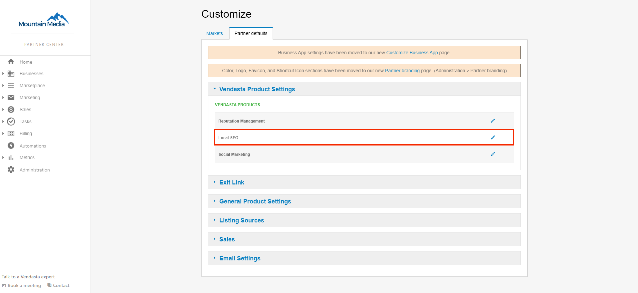Image resolution: width=638 pixels, height=293 pixels.
Task: Expand the General Product Settings section
Action: coord(364,201)
